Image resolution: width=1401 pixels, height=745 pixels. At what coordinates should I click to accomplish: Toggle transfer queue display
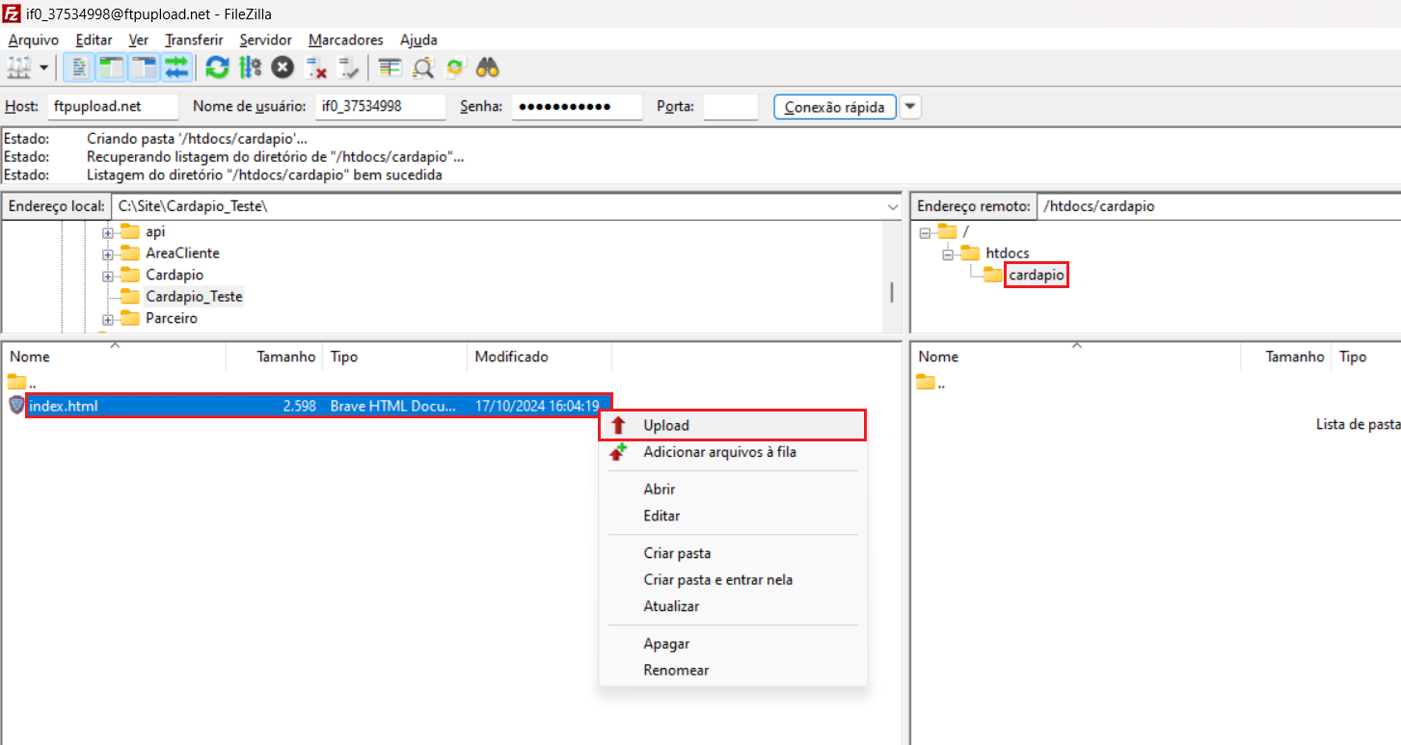tap(175, 67)
